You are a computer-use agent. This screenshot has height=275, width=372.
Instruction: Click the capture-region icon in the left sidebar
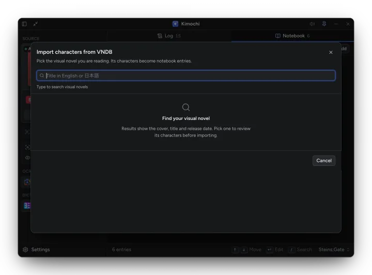(x=27, y=147)
